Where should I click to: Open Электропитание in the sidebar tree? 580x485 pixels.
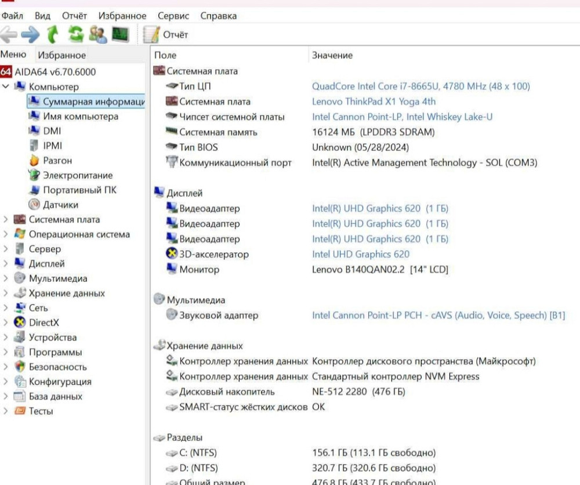point(78,175)
